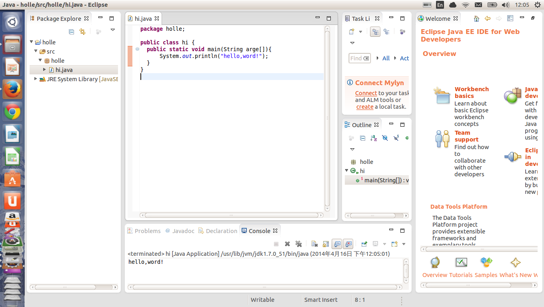
Task: Collapse the src folder node
Action: coord(36,51)
